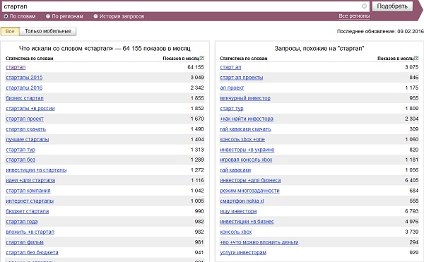Open the 'идеи +для стартапа' link
Image resolution: width=424 pixels, height=262 pixels.
click(30, 180)
